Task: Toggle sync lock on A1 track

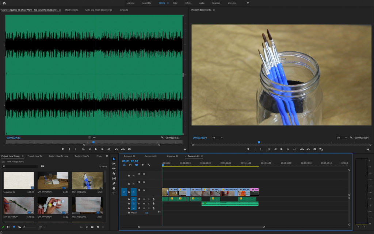Action: tap(139, 199)
